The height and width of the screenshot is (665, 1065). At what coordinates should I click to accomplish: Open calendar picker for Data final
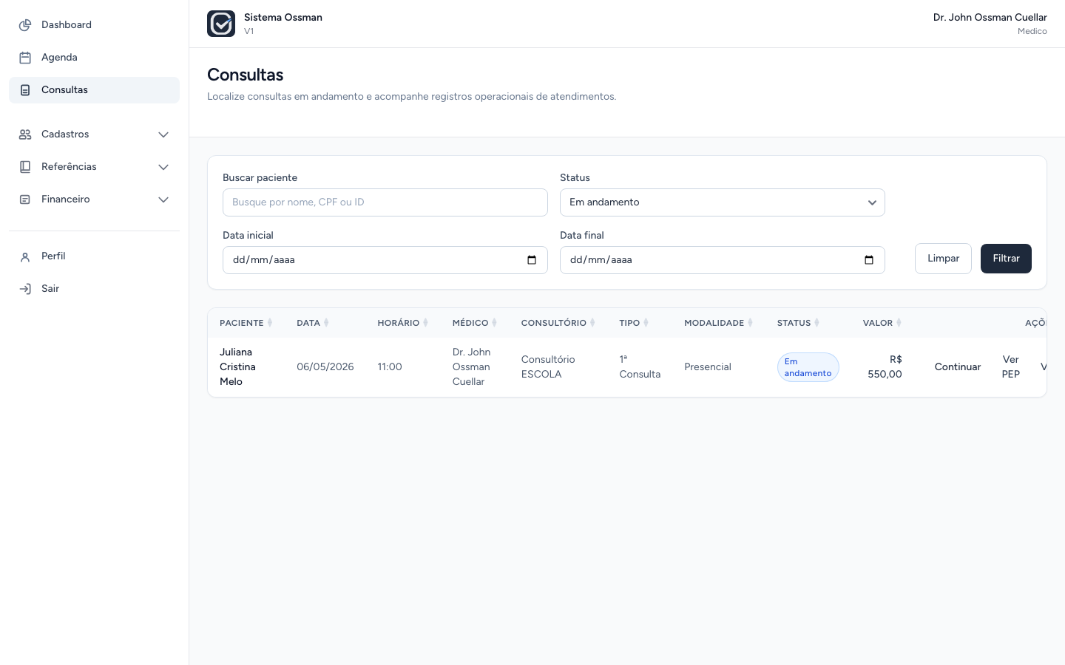(x=869, y=260)
